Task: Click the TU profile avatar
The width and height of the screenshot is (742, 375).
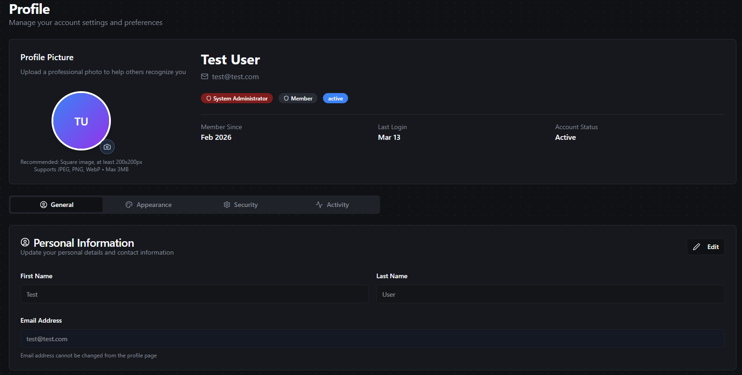Action: tap(81, 121)
